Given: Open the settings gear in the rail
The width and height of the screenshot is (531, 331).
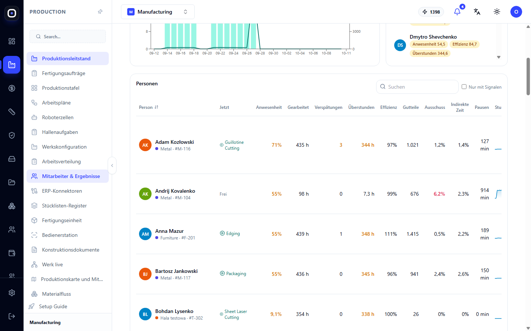Looking at the screenshot, I should (12, 293).
